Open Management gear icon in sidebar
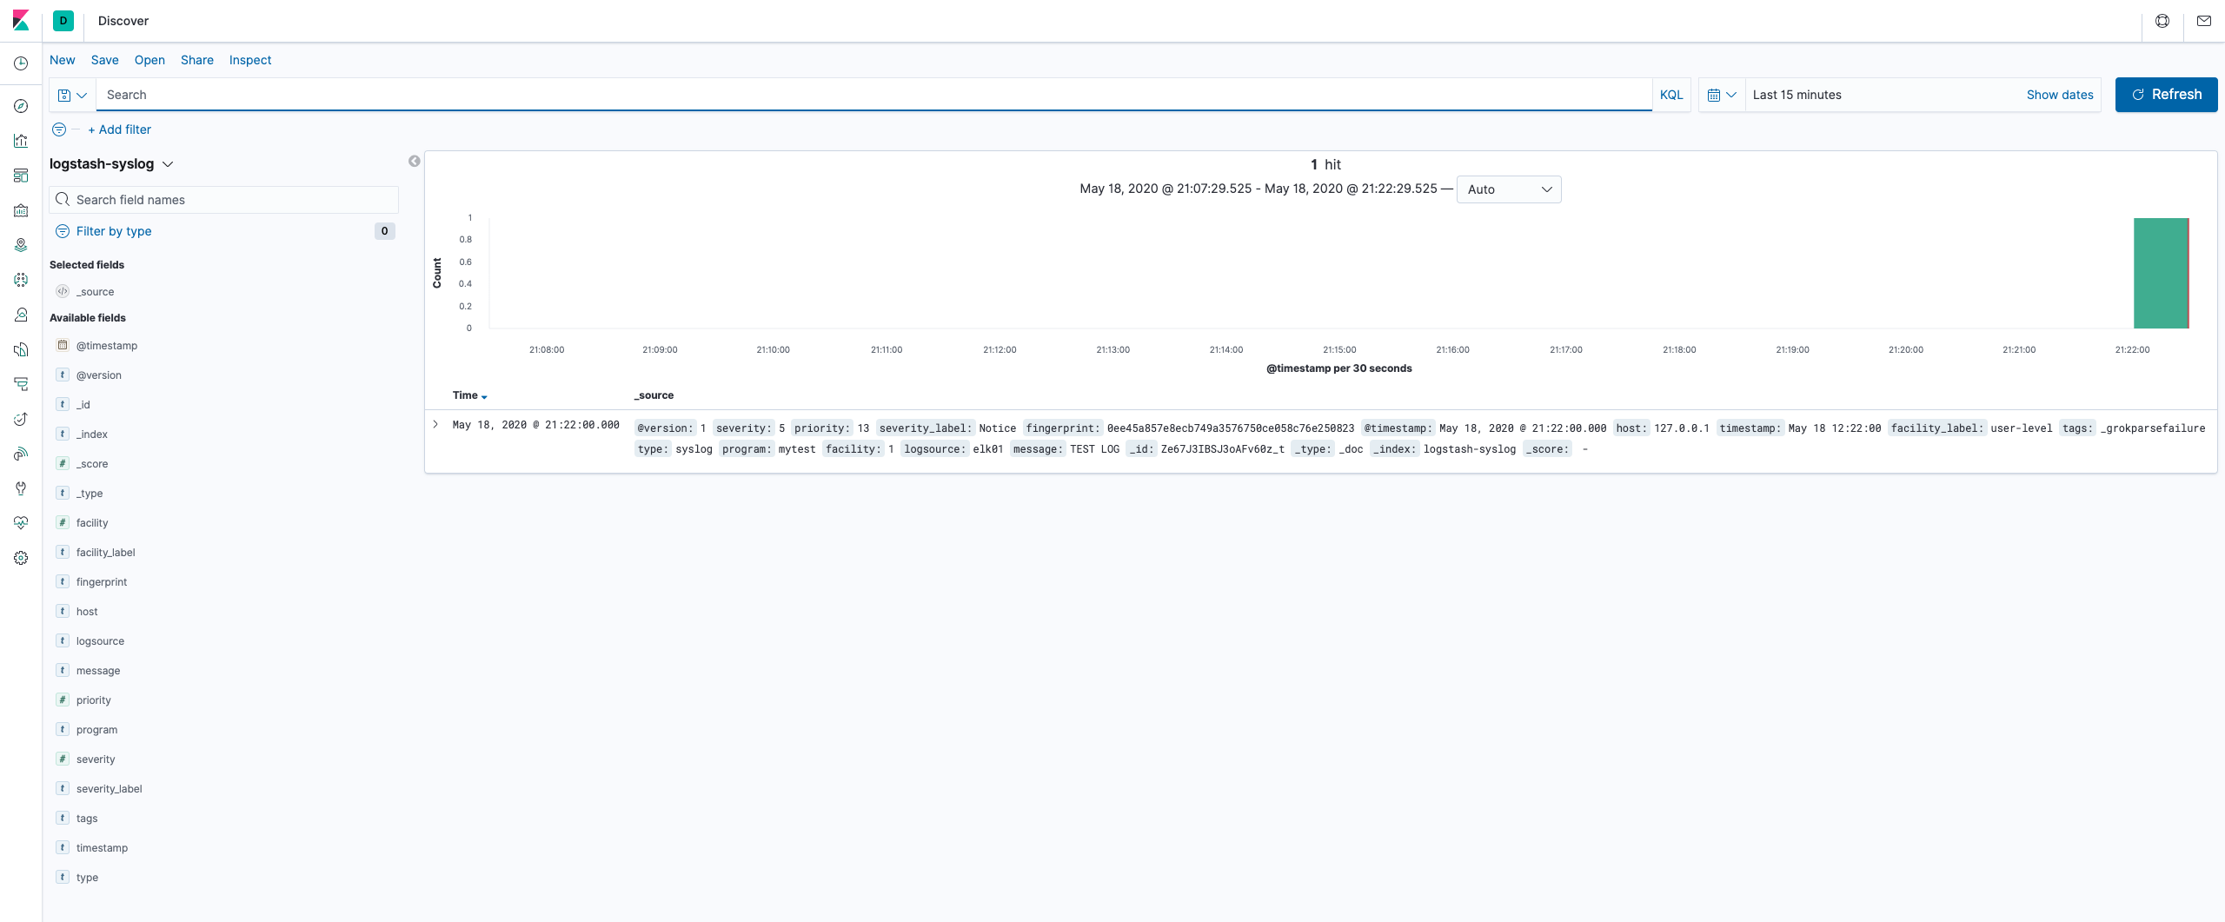This screenshot has height=922, width=2225. click(21, 558)
